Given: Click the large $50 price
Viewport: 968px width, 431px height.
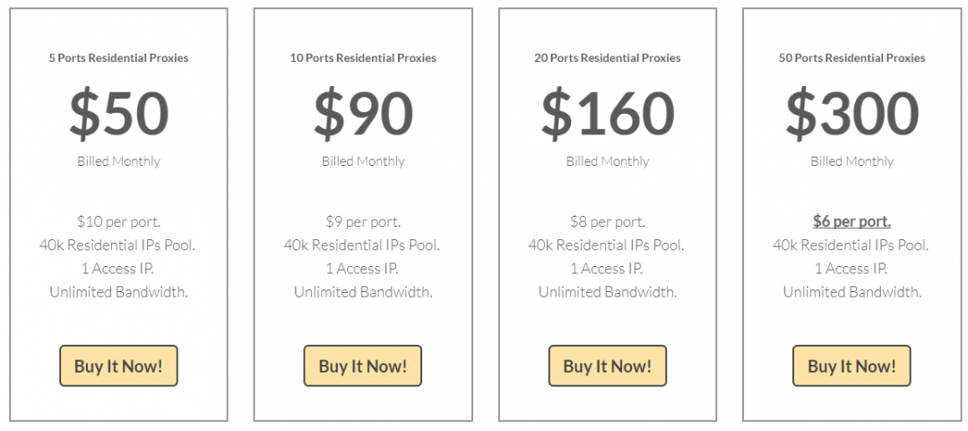Looking at the screenshot, I should [x=118, y=114].
